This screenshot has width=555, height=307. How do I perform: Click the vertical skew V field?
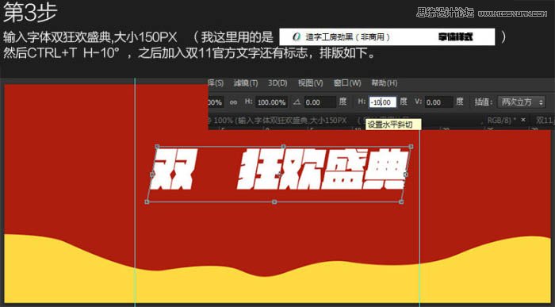click(439, 102)
